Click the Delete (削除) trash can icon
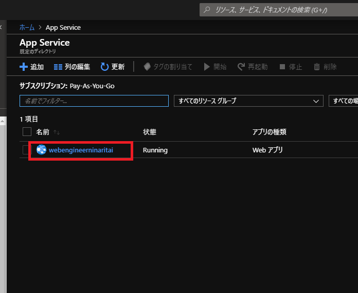Viewport: 358px width, 293px height. (317, 67)
